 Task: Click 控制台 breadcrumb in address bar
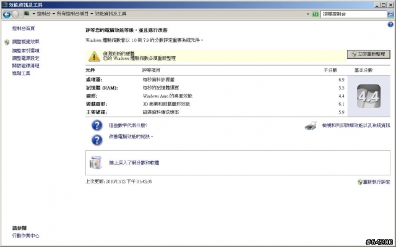tap(44, 14)
